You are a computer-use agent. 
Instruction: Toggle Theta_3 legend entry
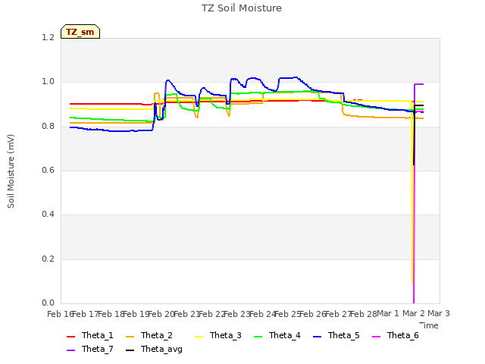coord(218,335)
